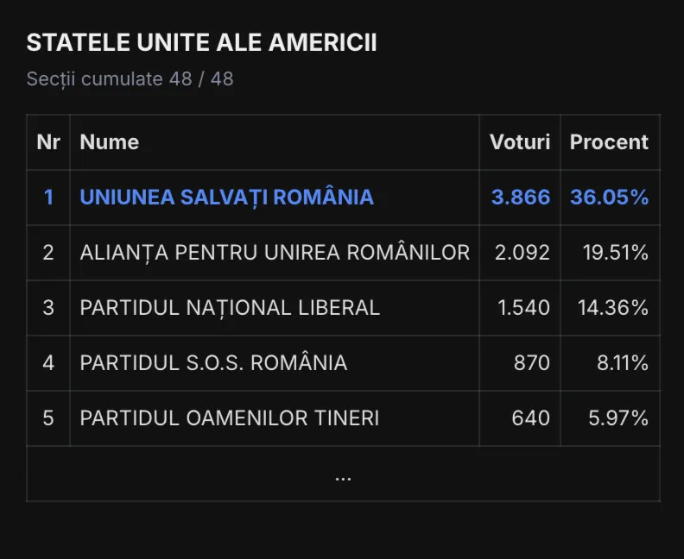The height and width of the screenshot is (559, 684).
Task: Select ALIANȚA PENTRU UNIREA ROMÂNILOR party name
Action: pyautogui.click(x=275, y=253)
